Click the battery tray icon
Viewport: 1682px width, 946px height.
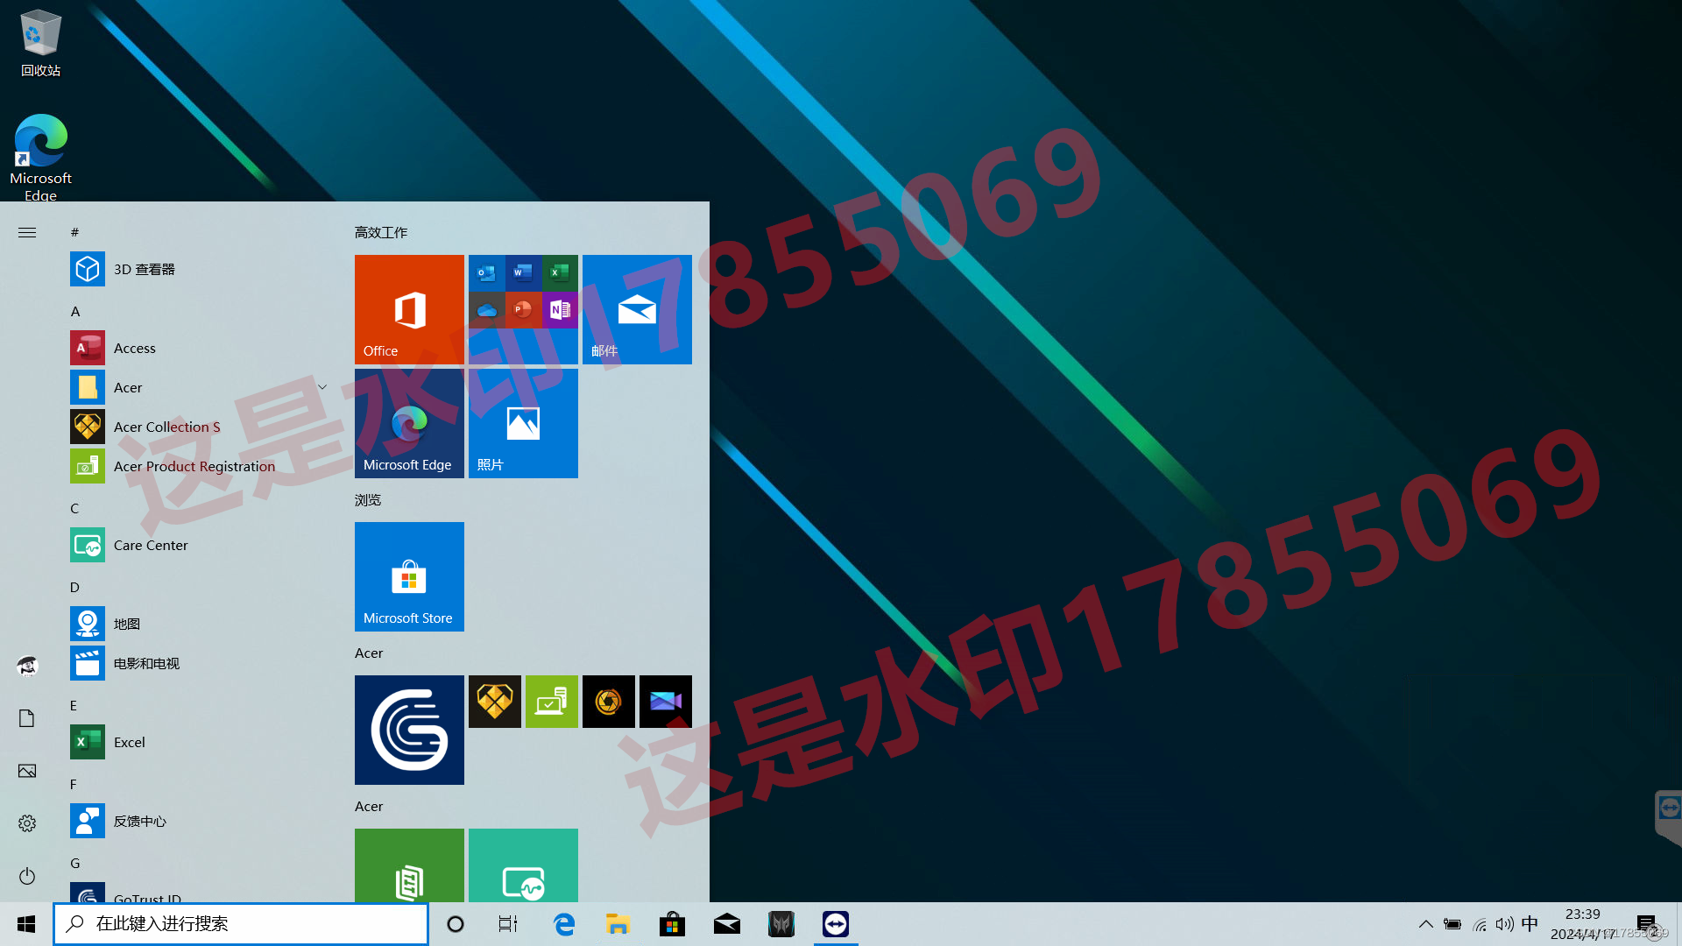[x=1452, y=924]
